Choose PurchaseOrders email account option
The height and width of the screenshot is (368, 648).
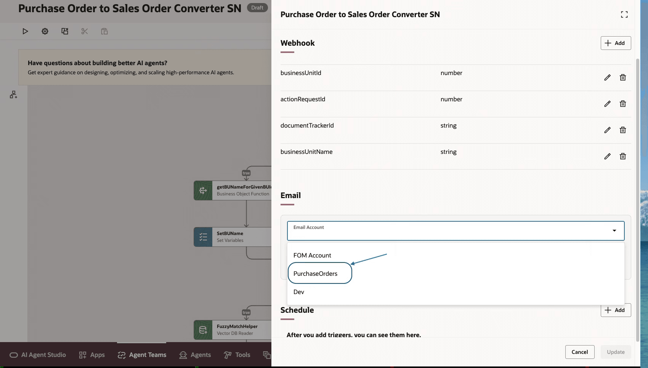point(315,274)
